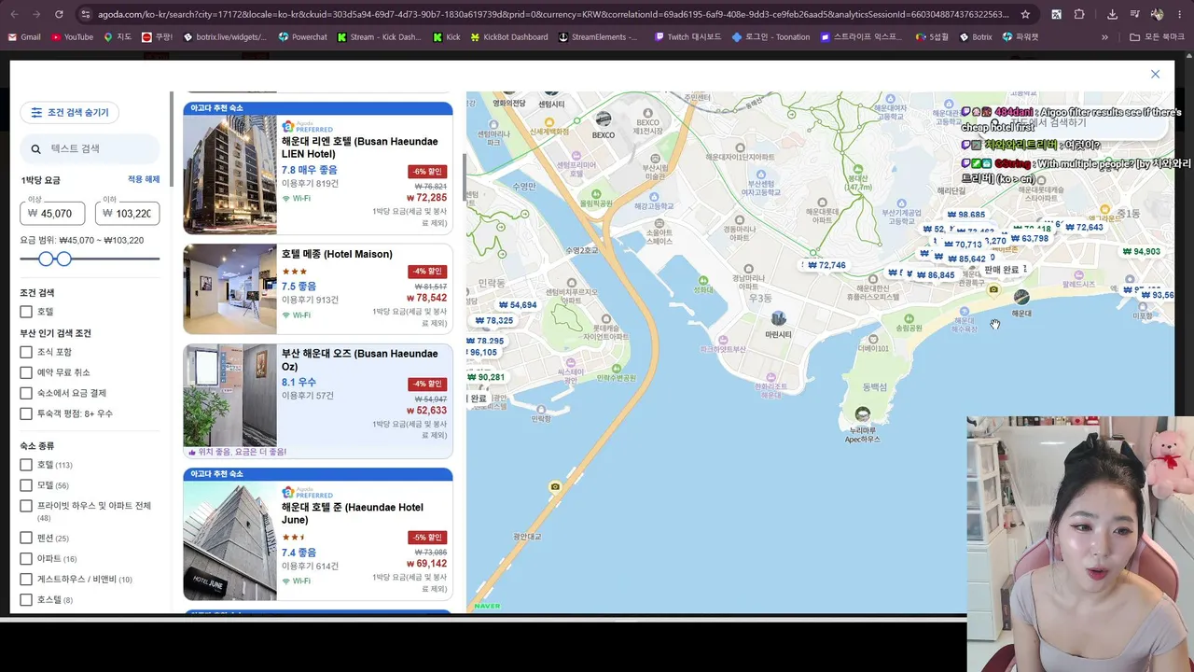Click the BEXCO landmark icon on map
This screenshot has height=672, width=1194.
click(x=604, y=119)
